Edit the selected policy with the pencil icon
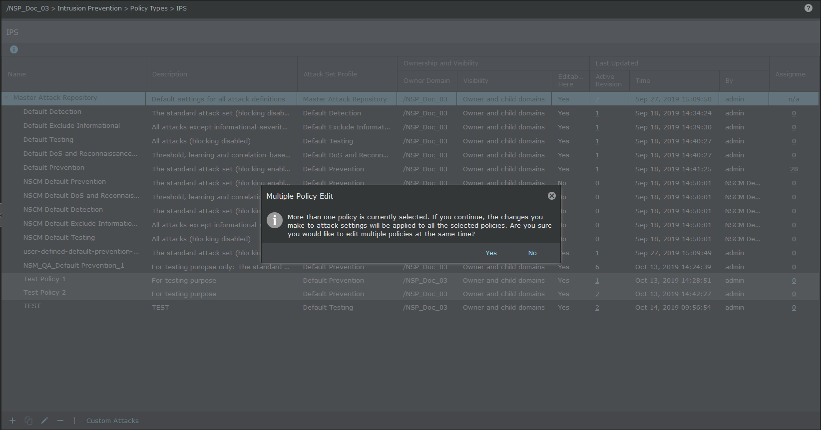 (x=44, y=421)
